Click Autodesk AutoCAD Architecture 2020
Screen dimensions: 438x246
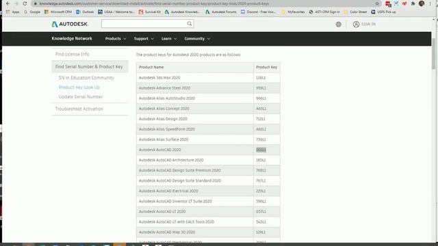coord(171,160)
